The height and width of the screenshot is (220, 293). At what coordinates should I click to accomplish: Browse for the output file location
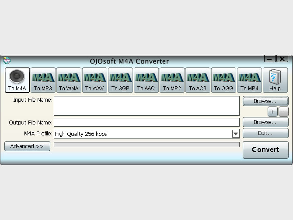pyautogui.click(x=265, y=122)
